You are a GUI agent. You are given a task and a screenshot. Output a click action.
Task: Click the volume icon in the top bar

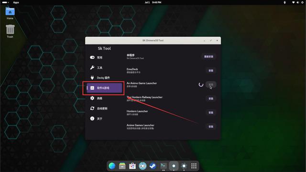point(297,2)
